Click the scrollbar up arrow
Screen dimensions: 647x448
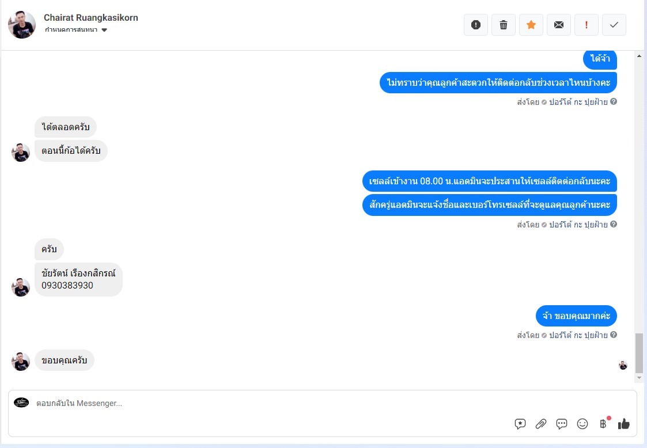click(639, 56)
